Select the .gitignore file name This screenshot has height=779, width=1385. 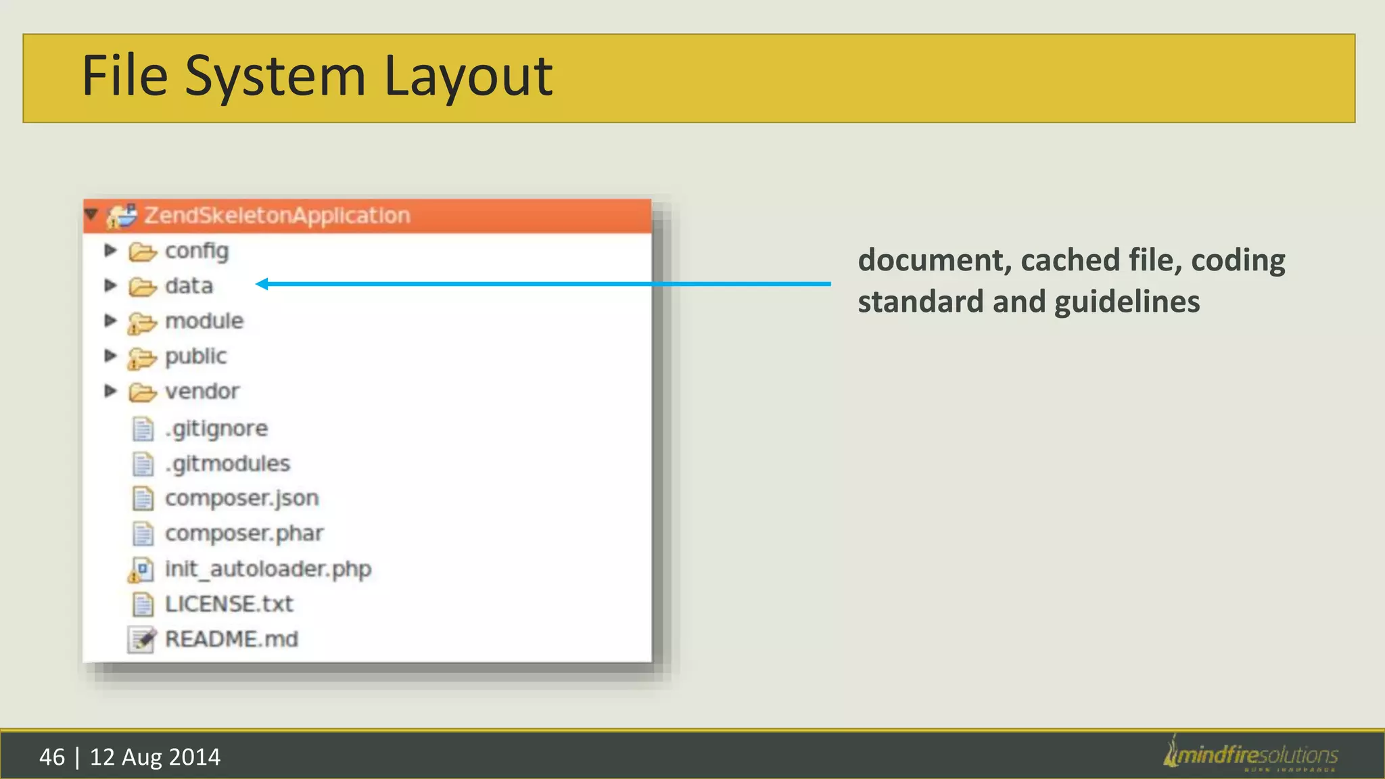pyautogui.click(x=216, y=429)
